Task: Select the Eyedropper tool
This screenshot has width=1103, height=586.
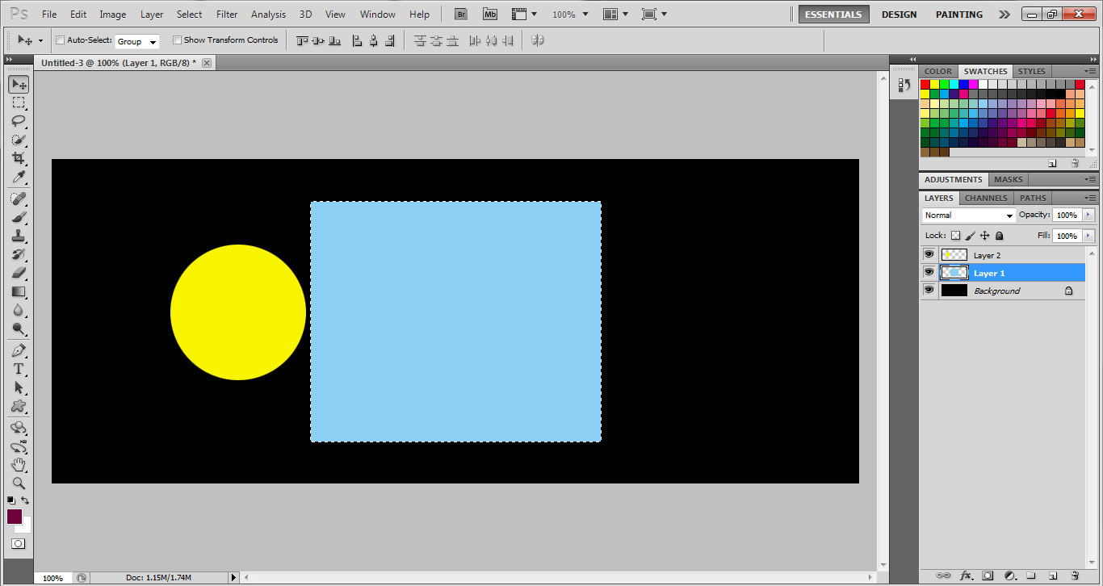Action: point(19,177)
